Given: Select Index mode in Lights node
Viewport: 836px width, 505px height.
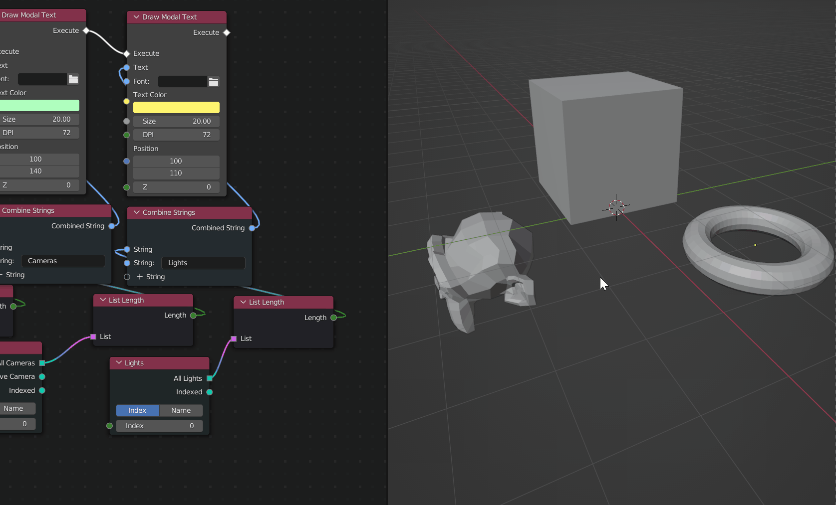Looking at the screenshot, I should pos(137,410).
